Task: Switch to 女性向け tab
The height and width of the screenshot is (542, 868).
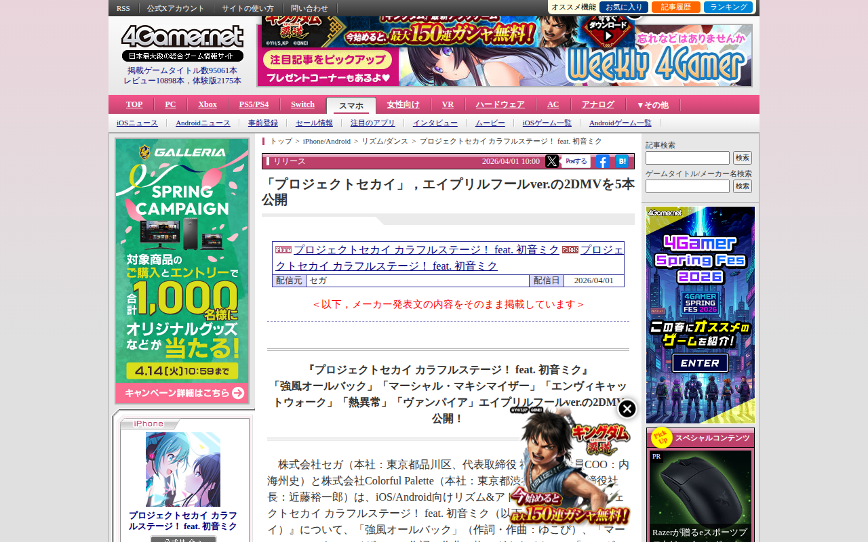Action: (403, 104)
